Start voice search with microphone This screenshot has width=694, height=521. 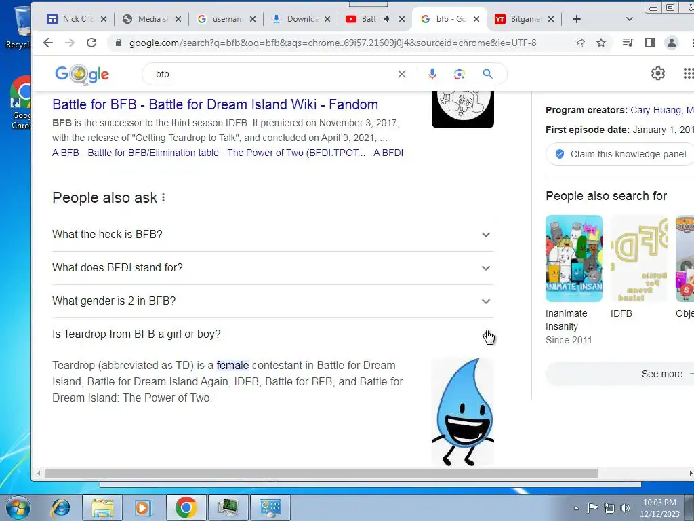[x=432, y=74]
